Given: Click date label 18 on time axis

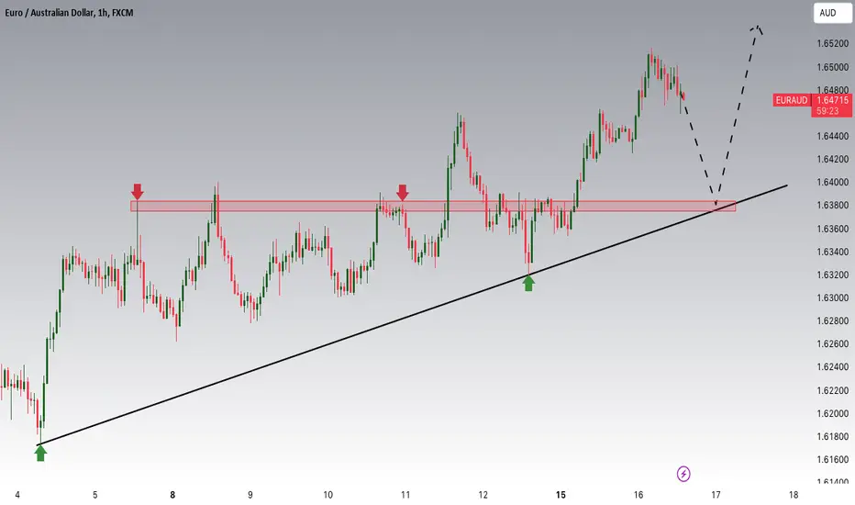Looking at the screenshot, I should pos(794,495).
